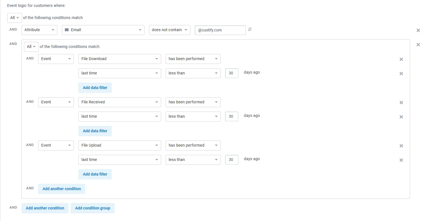Remove the File Download event condition
Viewport: 426px width, 221px height.
(x=401, y=59)
